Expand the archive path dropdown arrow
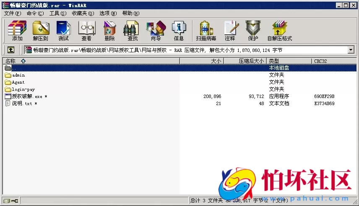The image size is (359, 206). point(351,50)
